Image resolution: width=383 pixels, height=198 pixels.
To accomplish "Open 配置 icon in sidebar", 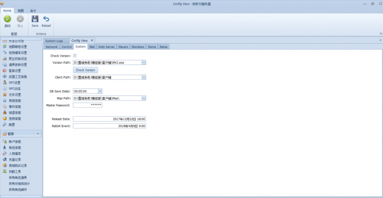I will (x=4, y=124).
